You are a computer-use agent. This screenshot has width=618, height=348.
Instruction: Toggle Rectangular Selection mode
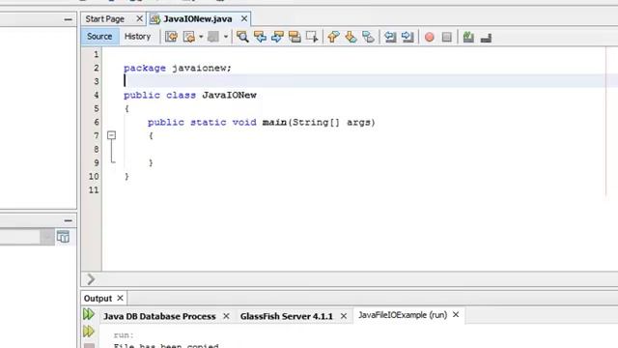(x=312, y=37)
